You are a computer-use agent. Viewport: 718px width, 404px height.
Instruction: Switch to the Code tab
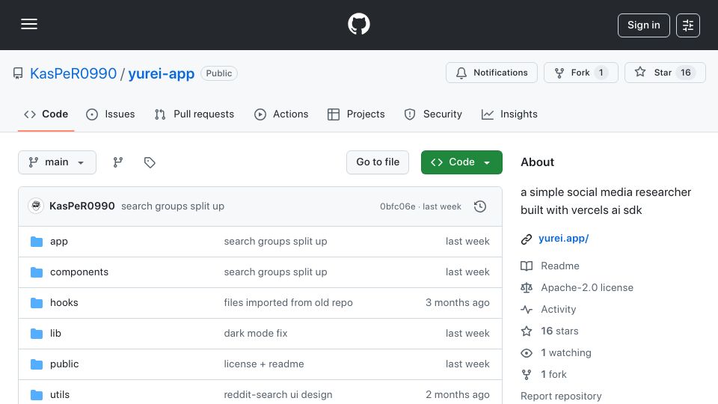point(46,114)
